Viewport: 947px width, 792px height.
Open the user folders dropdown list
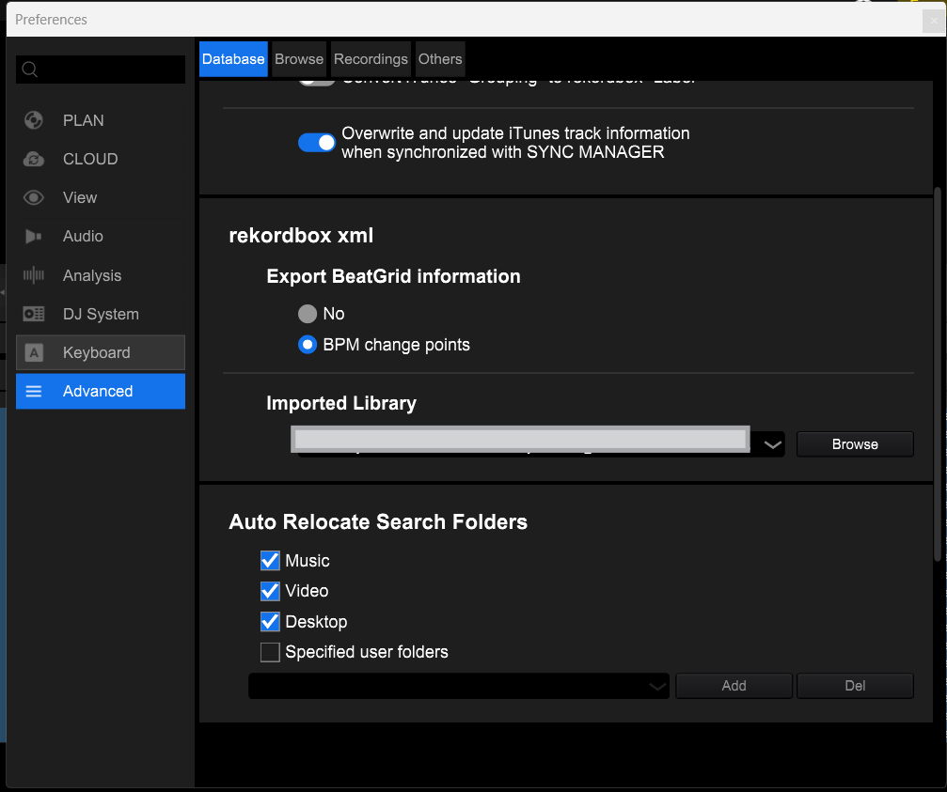[x=657, y=687]
